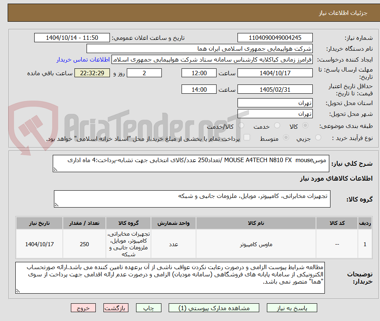Click the تهران delivery province field
Viewport: 380px width, 321px height.
pos(275,103)
